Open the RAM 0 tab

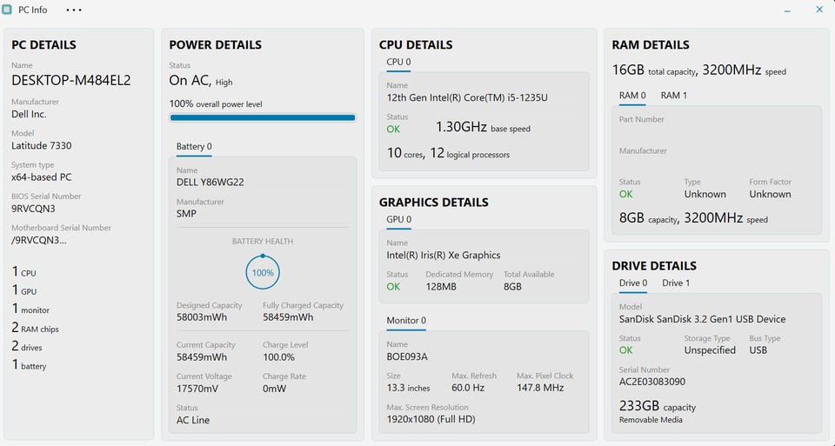tap(632, 96)
